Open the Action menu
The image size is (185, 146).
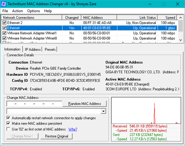17,11
